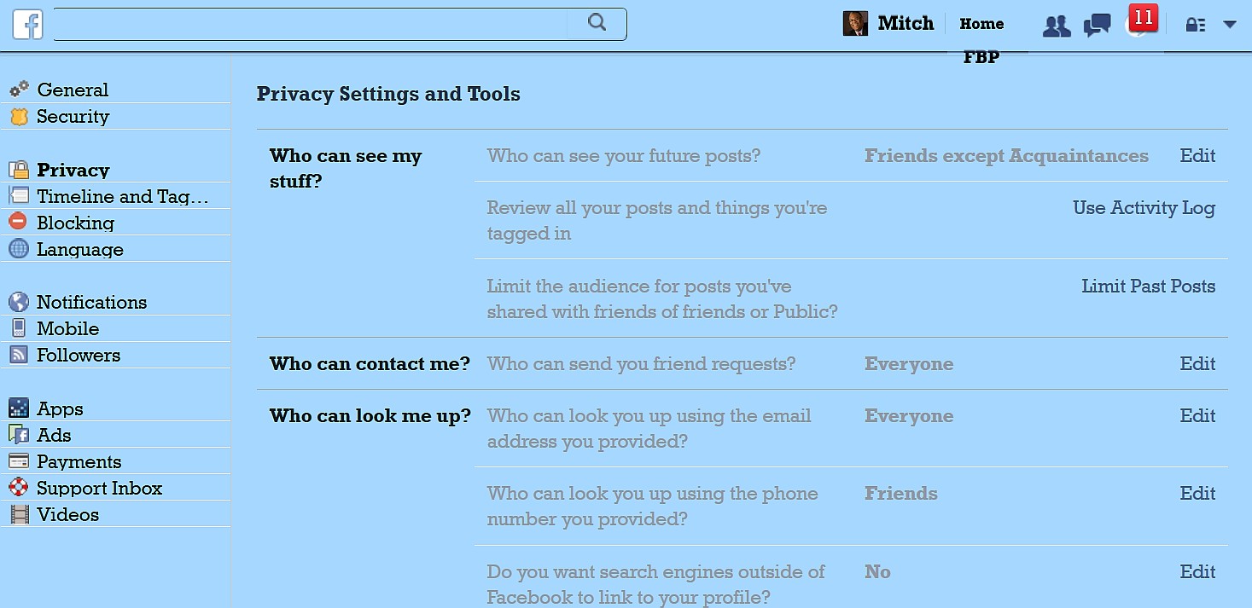Click Limit Past Posts link
1252x608 pixels.
[x=1148, y=287]
